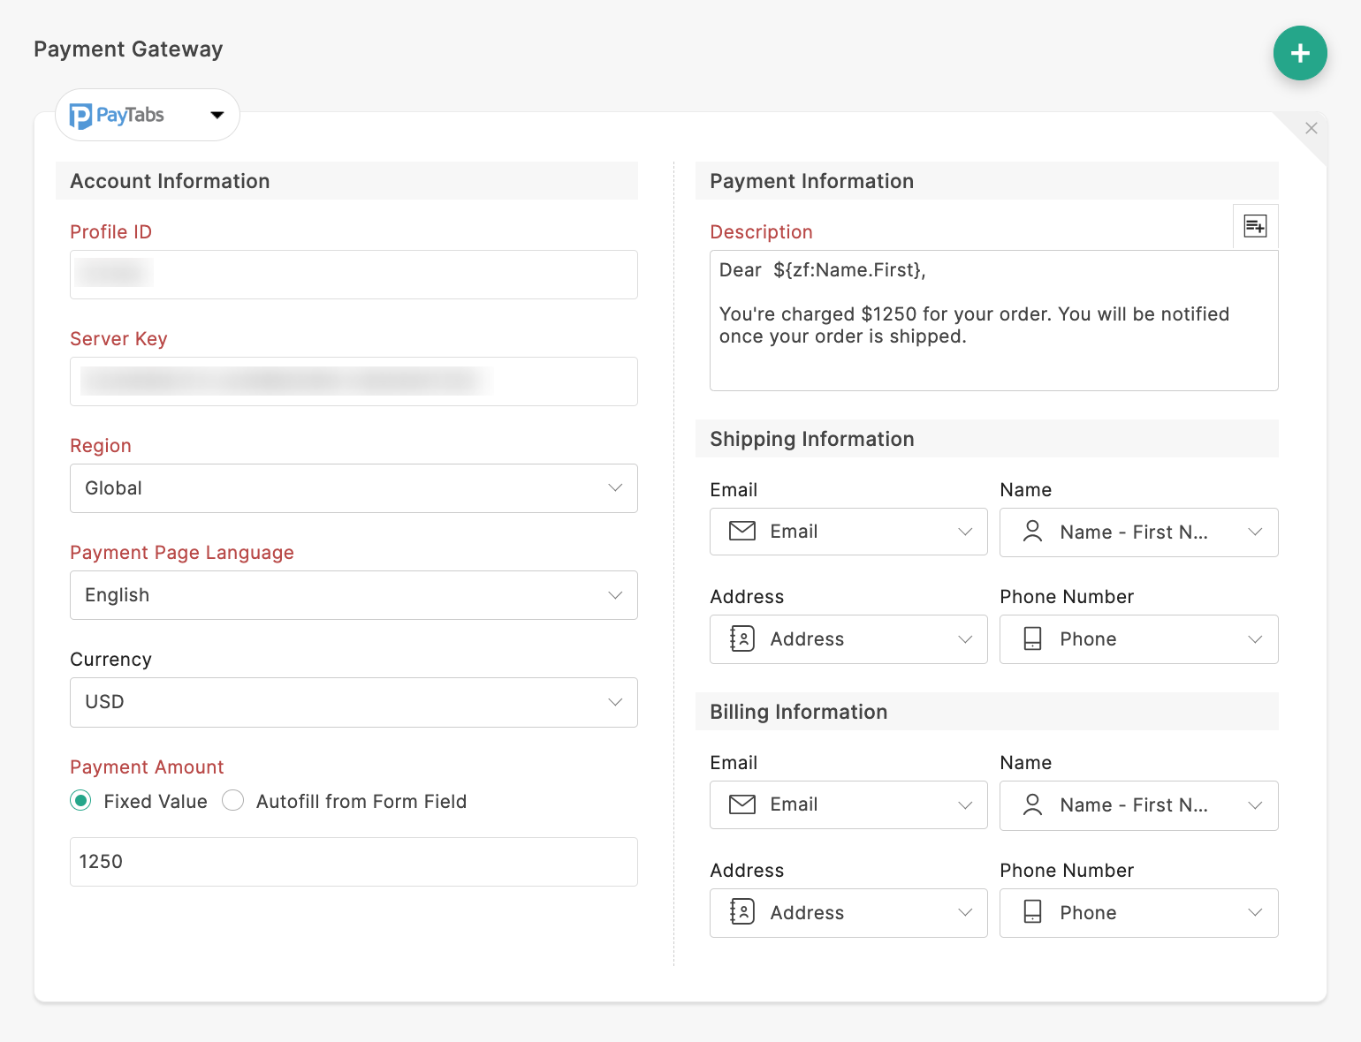
Task: Edit the payment amount field showing 1250
Action: 354,862
